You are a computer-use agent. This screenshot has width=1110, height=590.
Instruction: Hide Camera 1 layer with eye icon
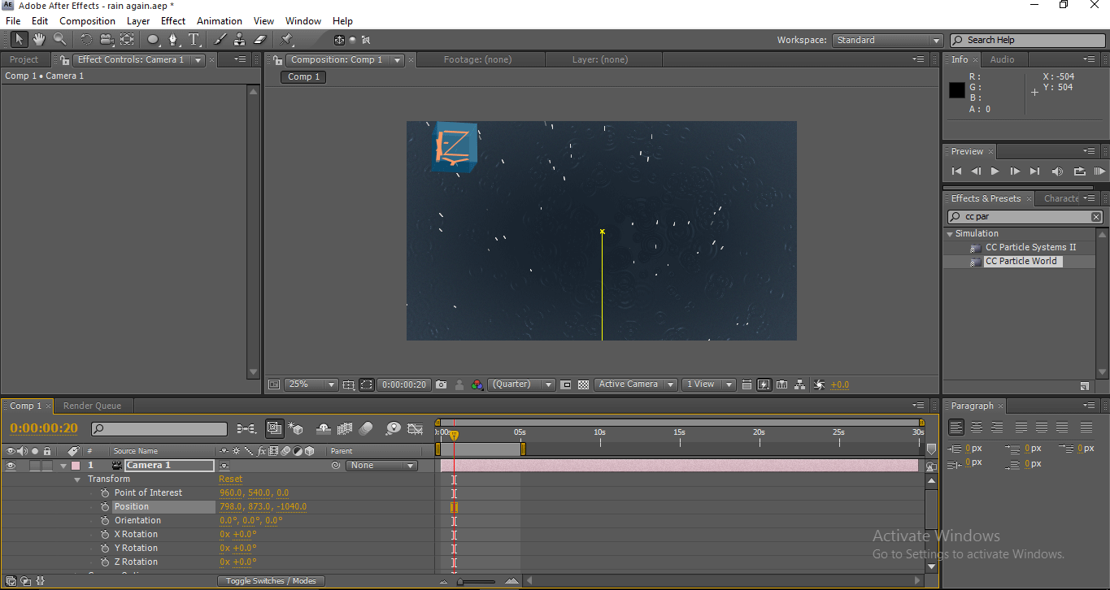pos(11,466)
